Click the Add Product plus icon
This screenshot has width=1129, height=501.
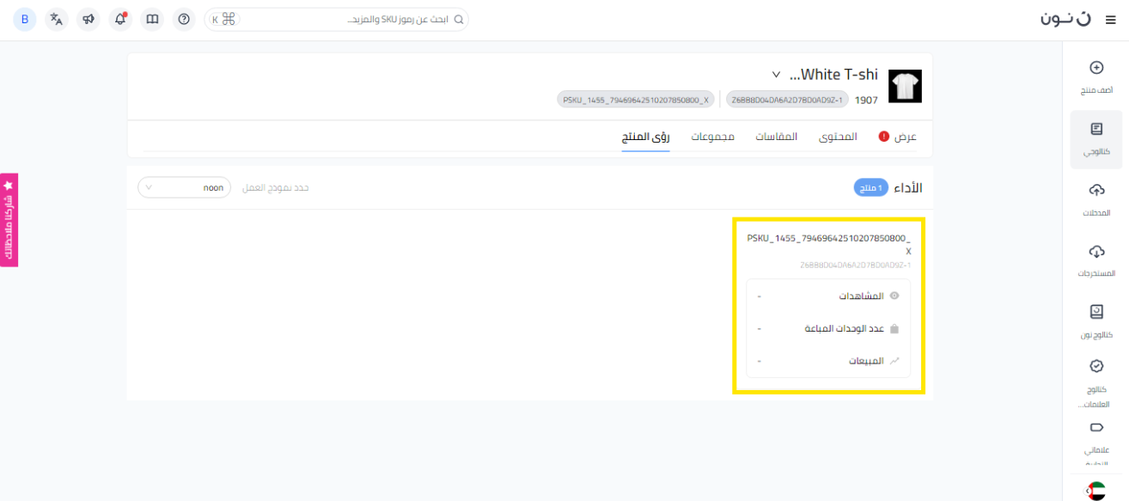tap(1095, 68)
